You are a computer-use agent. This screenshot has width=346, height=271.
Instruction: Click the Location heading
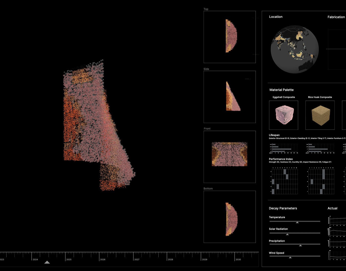(x=276, y=17)
